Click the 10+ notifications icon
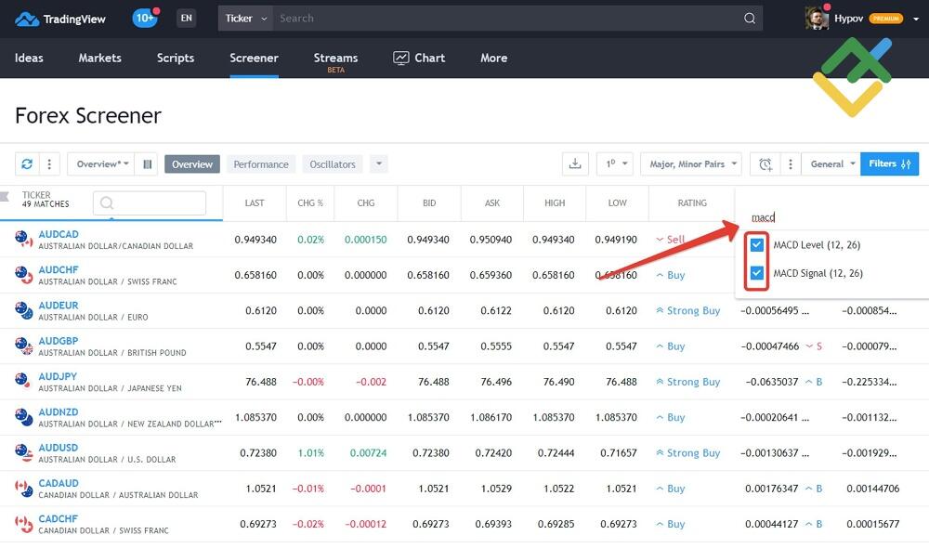 coord(144,17)
